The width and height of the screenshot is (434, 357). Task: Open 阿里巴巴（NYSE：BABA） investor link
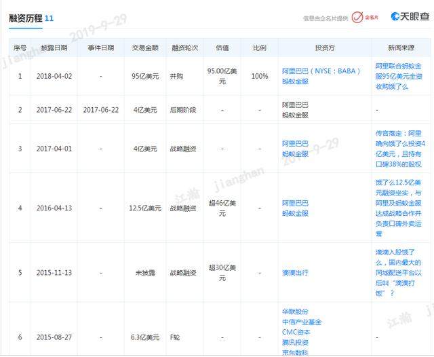coord(321,71)
